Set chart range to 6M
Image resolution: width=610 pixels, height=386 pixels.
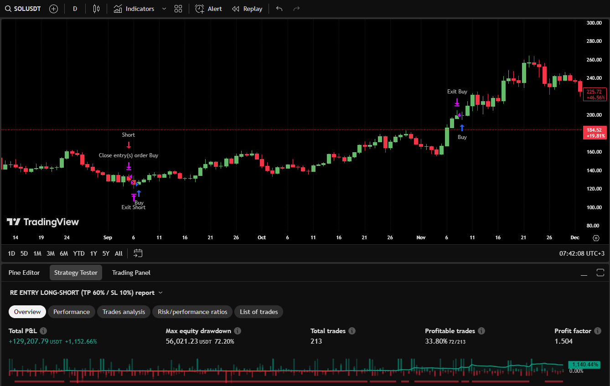(64, 253)
